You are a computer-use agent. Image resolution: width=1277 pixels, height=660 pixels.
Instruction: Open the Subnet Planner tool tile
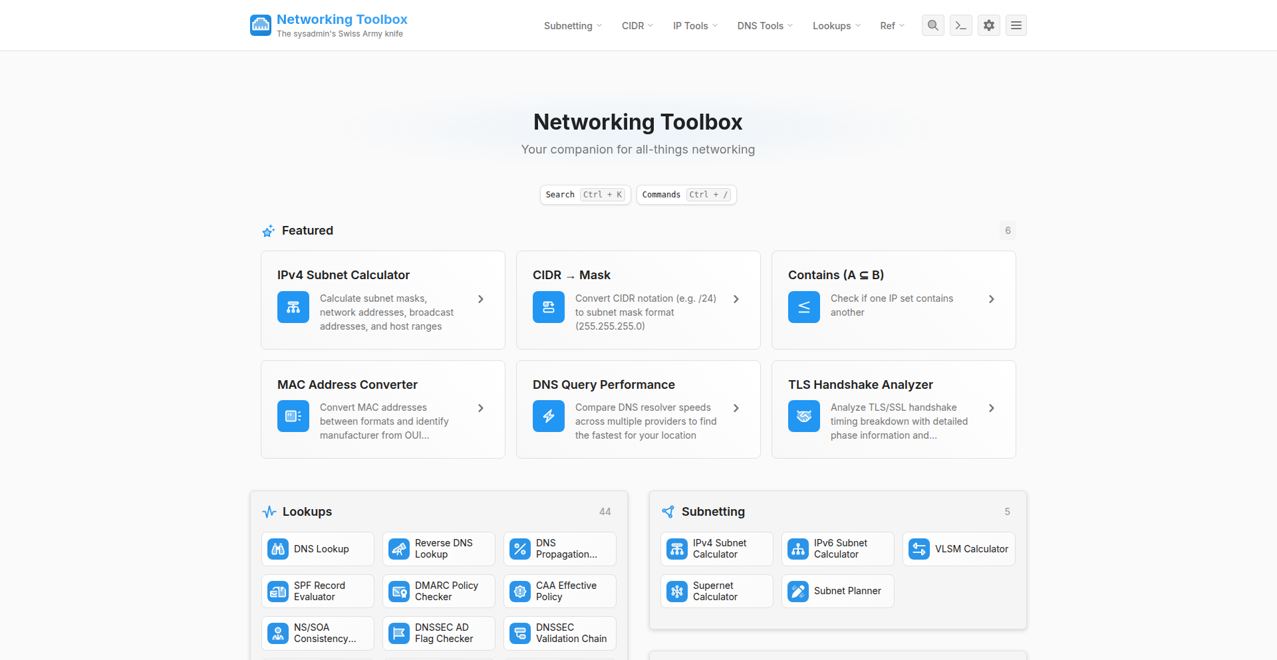click(838, 592)
